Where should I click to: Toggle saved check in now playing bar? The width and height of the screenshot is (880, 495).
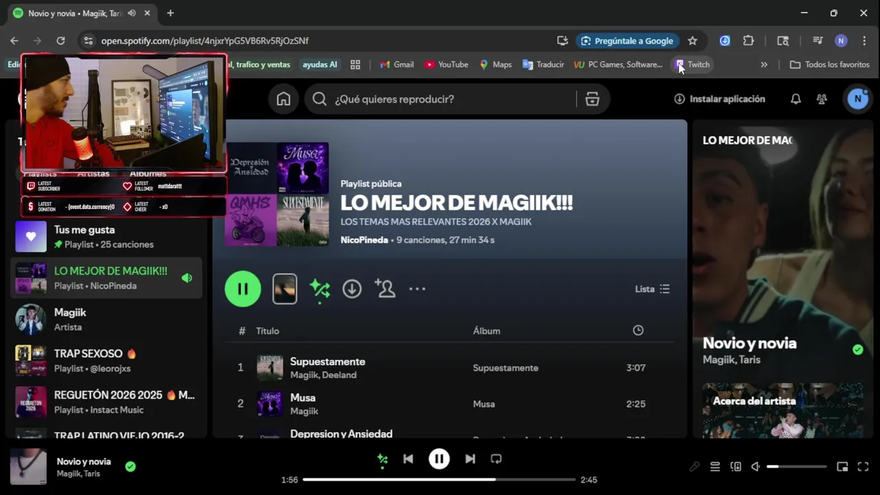(131, 467)
